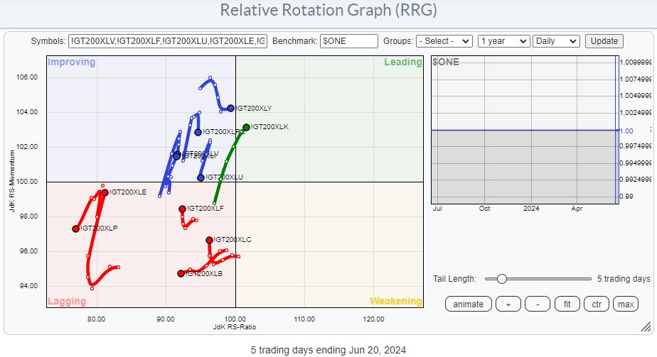Image resolution: width=657 pixels, height=357 pixels.
Task: Grab the resize handle at chart corner
Action: tap(646, 327)
